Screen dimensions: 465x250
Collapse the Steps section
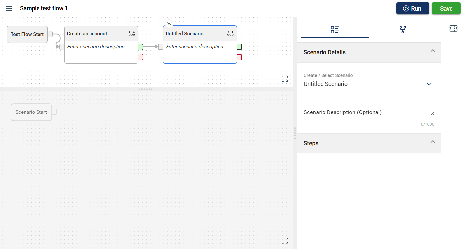[433, 142]
